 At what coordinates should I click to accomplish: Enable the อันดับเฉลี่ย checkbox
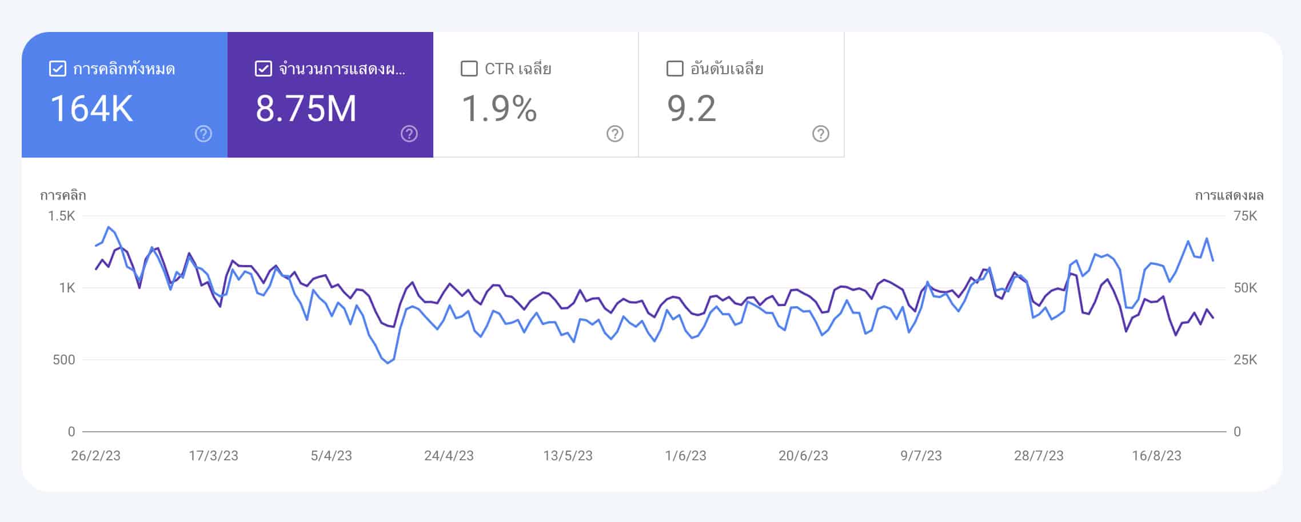click(675, 69)
